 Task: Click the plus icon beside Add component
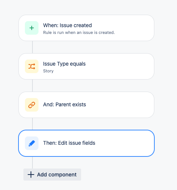[x=31, y=175]
